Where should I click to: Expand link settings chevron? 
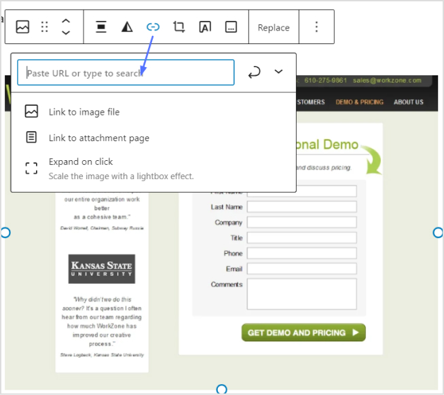pyautogui.click(x=278, y=71)
